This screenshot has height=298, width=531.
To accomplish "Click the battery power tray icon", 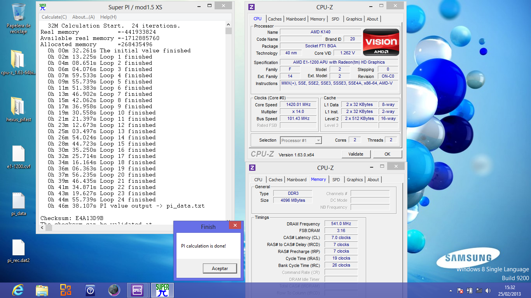I will 470,291.
